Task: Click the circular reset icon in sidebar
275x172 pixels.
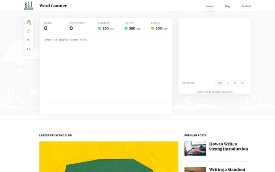Action: 29,31
